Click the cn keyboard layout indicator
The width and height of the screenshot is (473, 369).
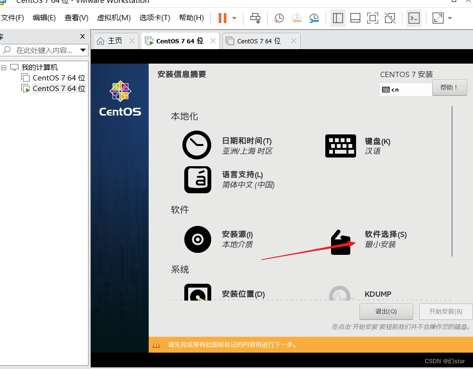tap(406, 90)
